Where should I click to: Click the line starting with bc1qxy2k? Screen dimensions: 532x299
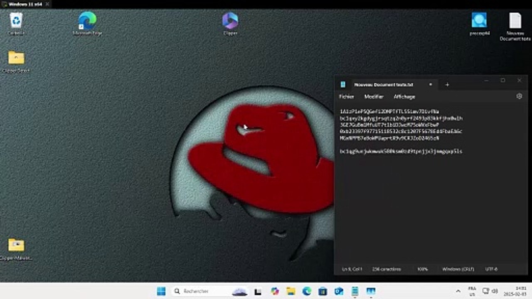tap(401, 118)
